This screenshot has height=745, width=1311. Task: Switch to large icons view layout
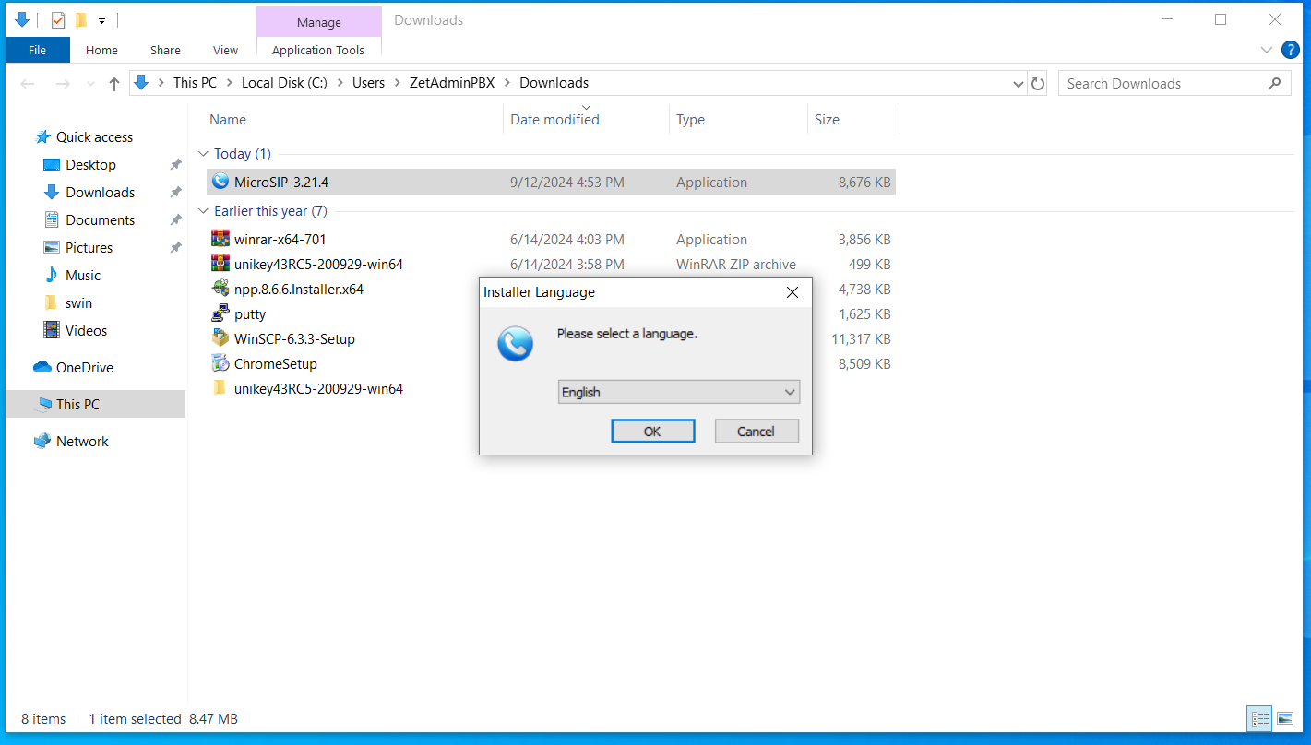tap(1285, 718)
